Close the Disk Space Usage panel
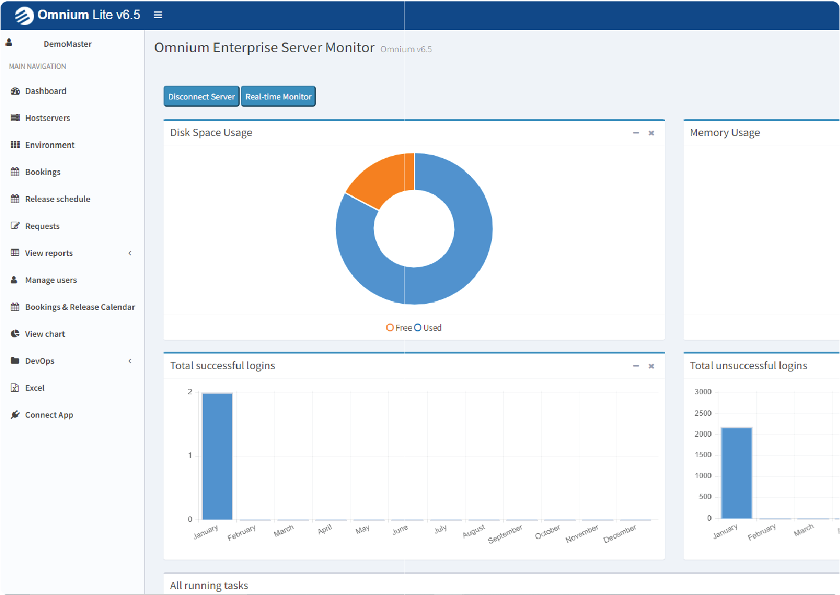This screenshot has height=595, width=840. click(x=651, y=133)
